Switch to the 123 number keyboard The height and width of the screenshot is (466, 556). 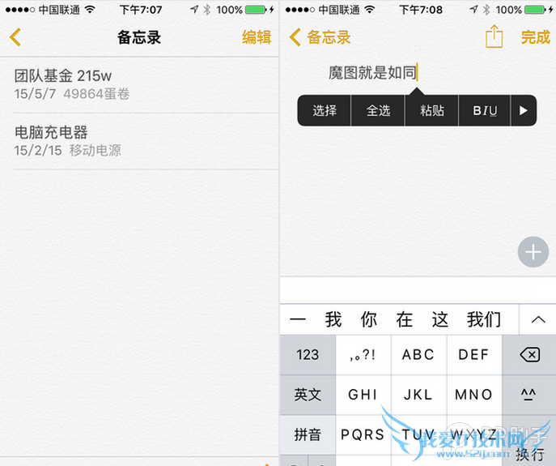pos(308,354)
